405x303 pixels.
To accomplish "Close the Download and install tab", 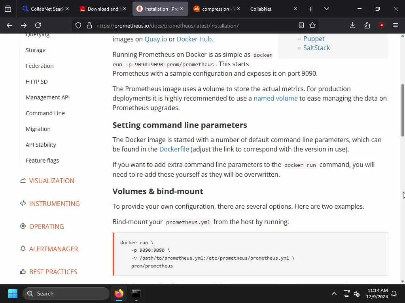I will pyautogui.click(x=125, y=9).
